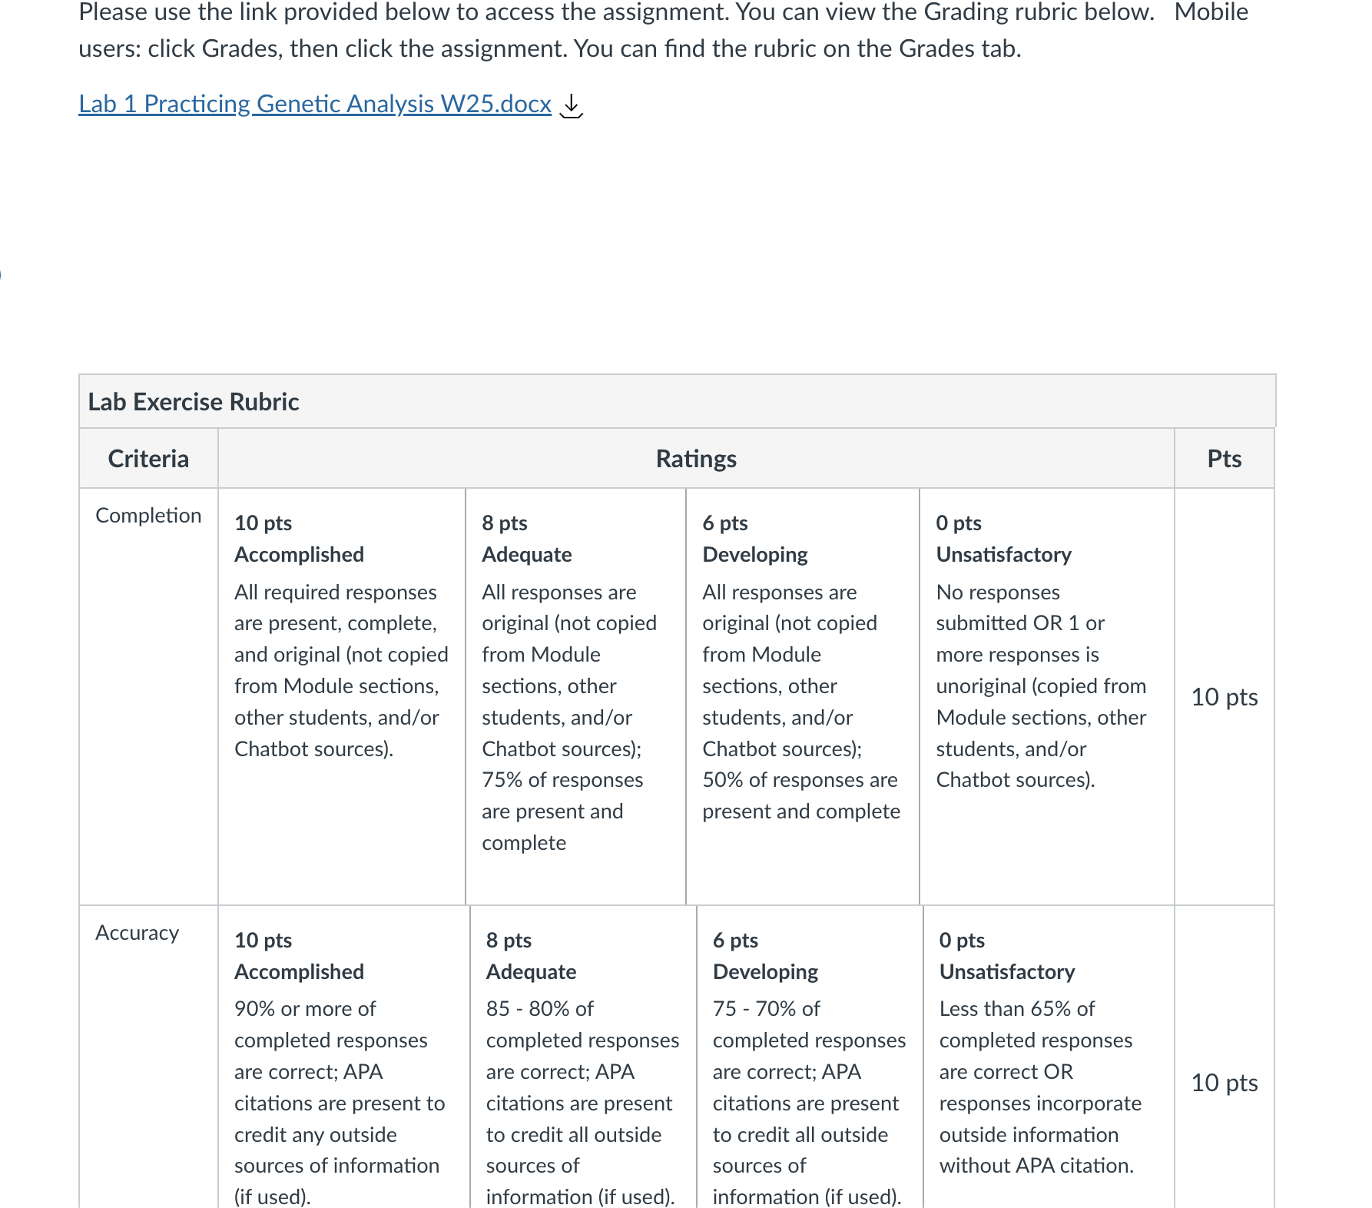
Task: Select the Completion criterion cell
Action: coord(148,696)
